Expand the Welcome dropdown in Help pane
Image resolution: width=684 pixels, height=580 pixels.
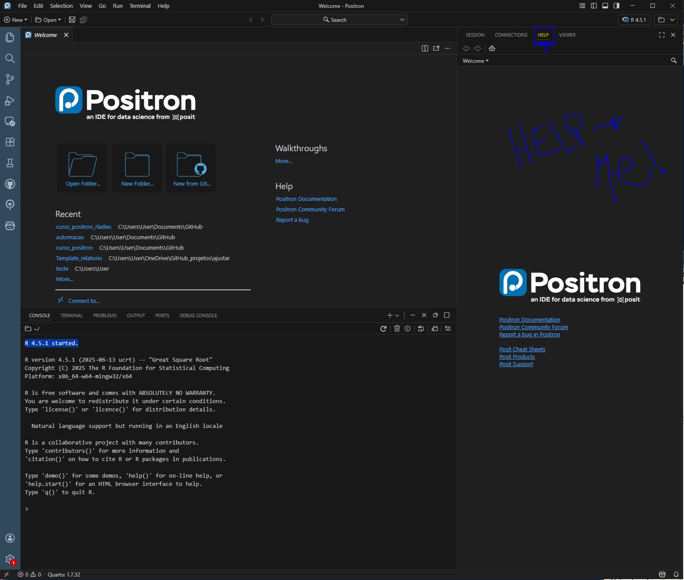click(475, 61)
